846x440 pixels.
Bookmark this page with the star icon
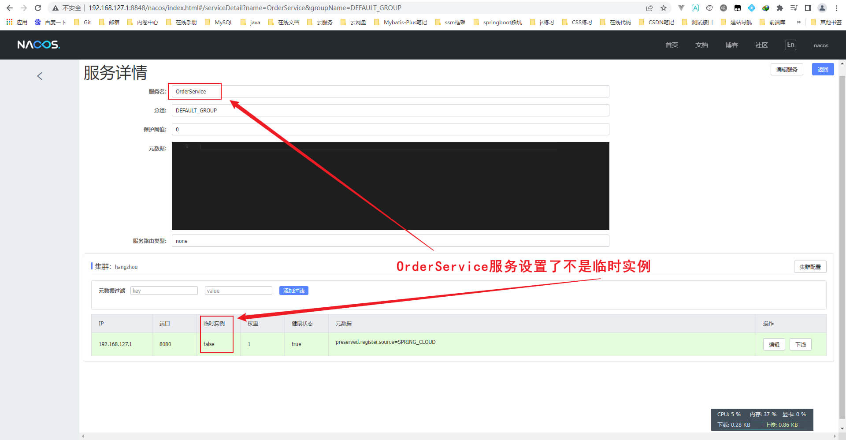point(664,8)
